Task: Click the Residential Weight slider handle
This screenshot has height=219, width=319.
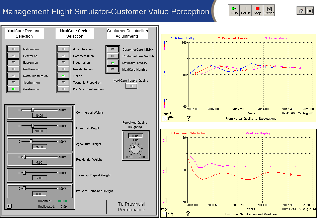Action: [x=24, y=157]
